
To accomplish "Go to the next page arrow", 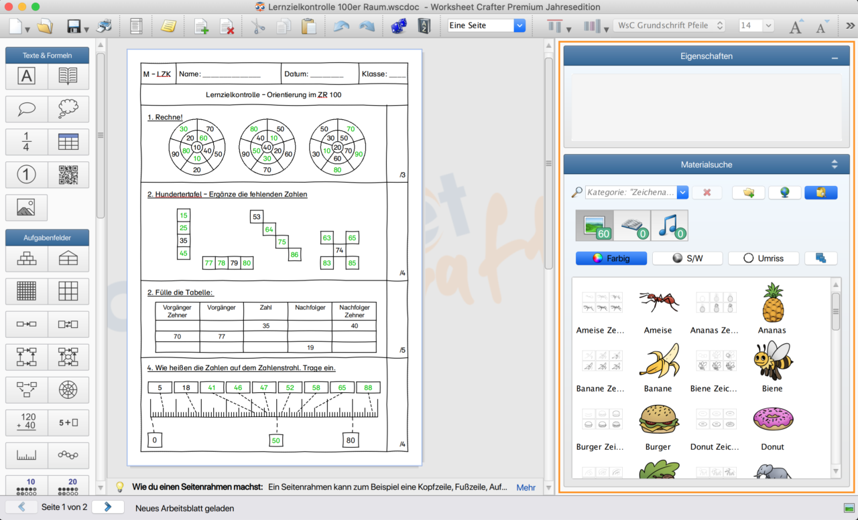I will tap(108, 507).
